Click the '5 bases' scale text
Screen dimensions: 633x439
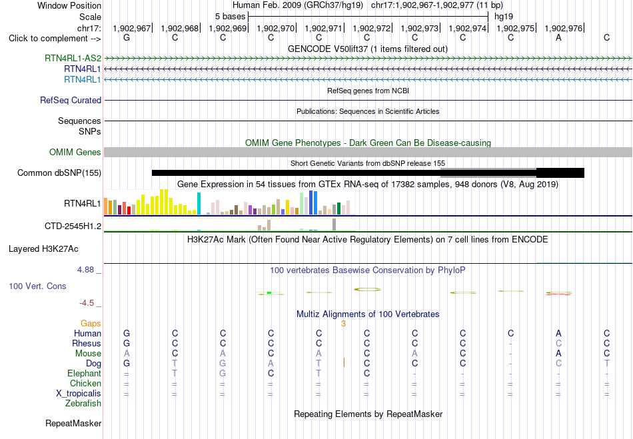pyautogui.click(x=230, y=17)
